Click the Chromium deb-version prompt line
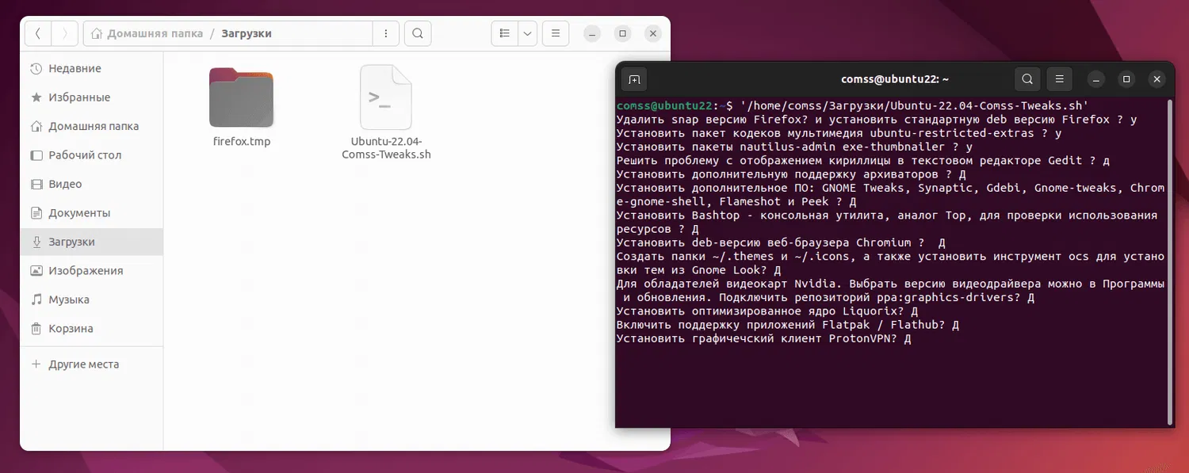The image size is (1189, 473). pos(781,242)
